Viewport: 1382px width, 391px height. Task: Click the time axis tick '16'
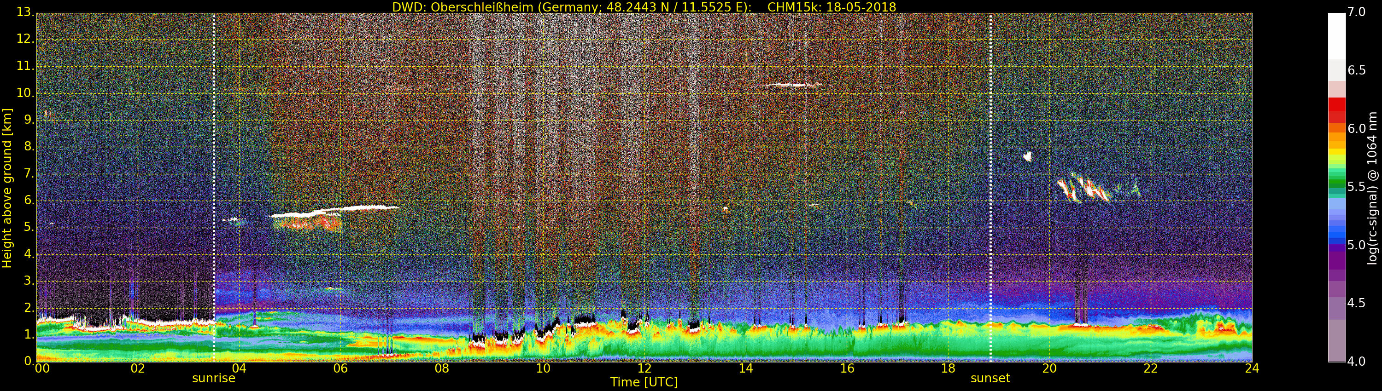pyautogui.click(x=847, y=368)
